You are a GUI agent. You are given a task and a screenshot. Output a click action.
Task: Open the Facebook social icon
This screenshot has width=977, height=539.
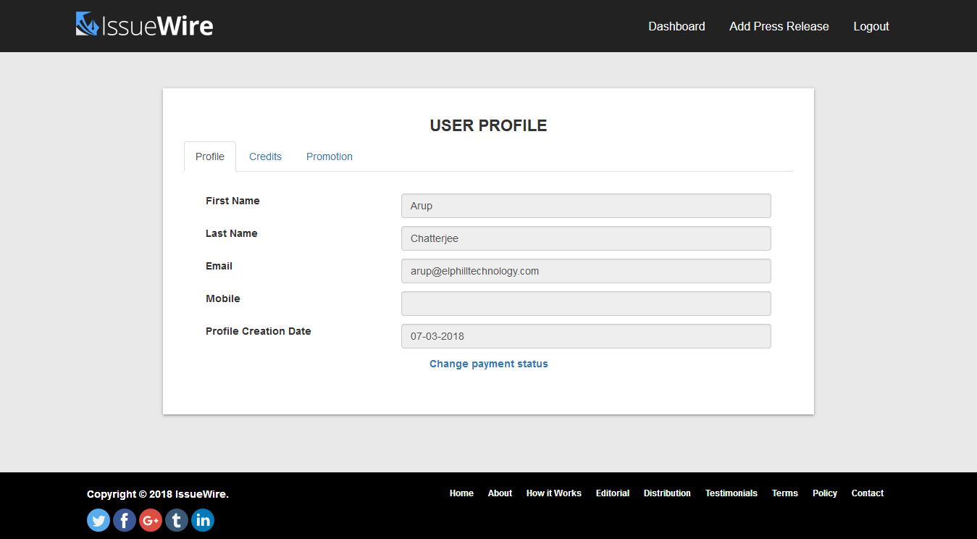pos(125,520)
